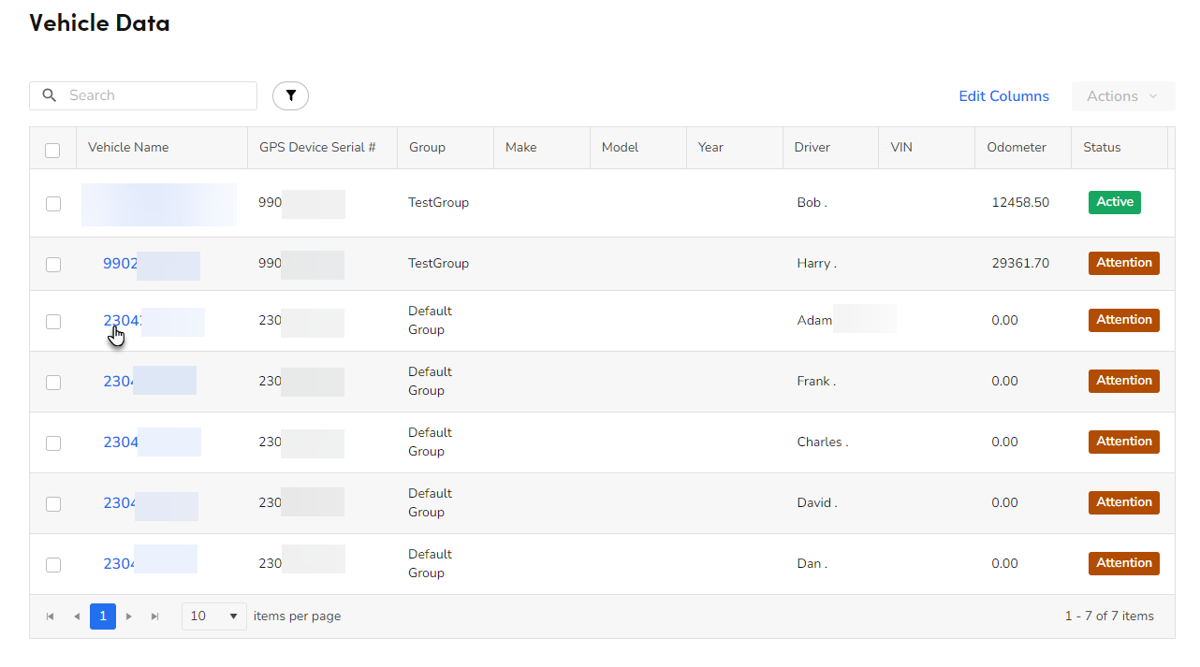Expand the 10 items selector arrow
The image size is (1200, 667).
coord(233,616)
